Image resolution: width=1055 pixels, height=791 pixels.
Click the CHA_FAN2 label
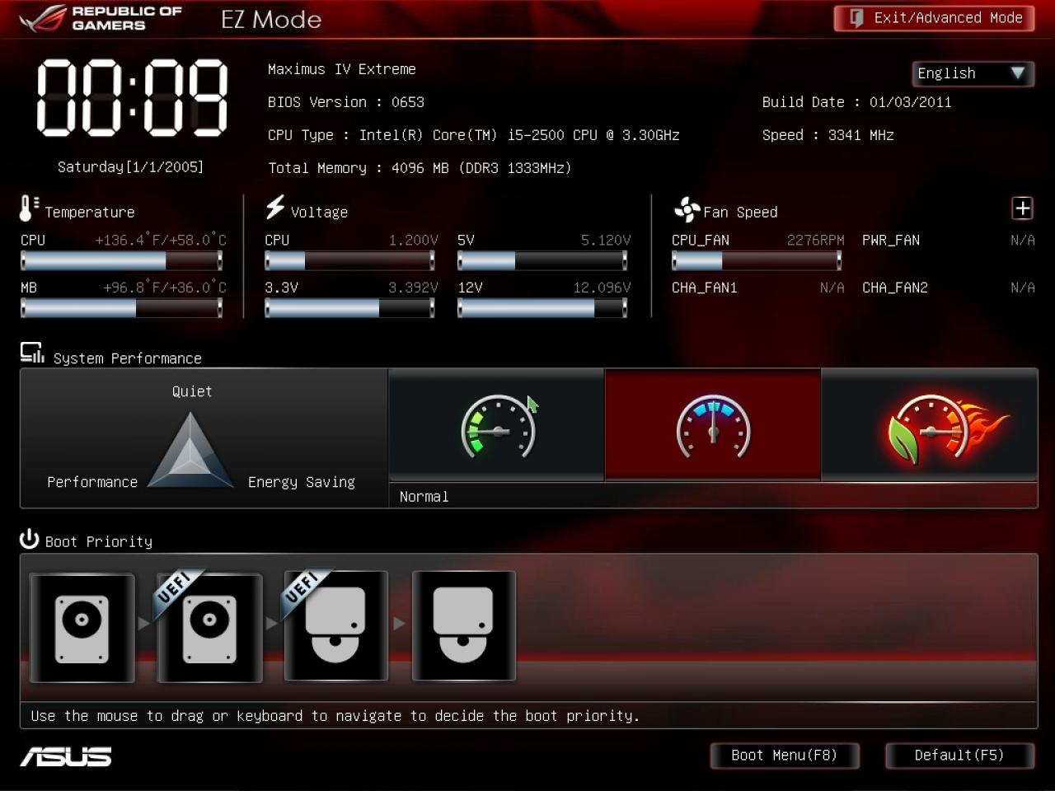coord(895,288)
